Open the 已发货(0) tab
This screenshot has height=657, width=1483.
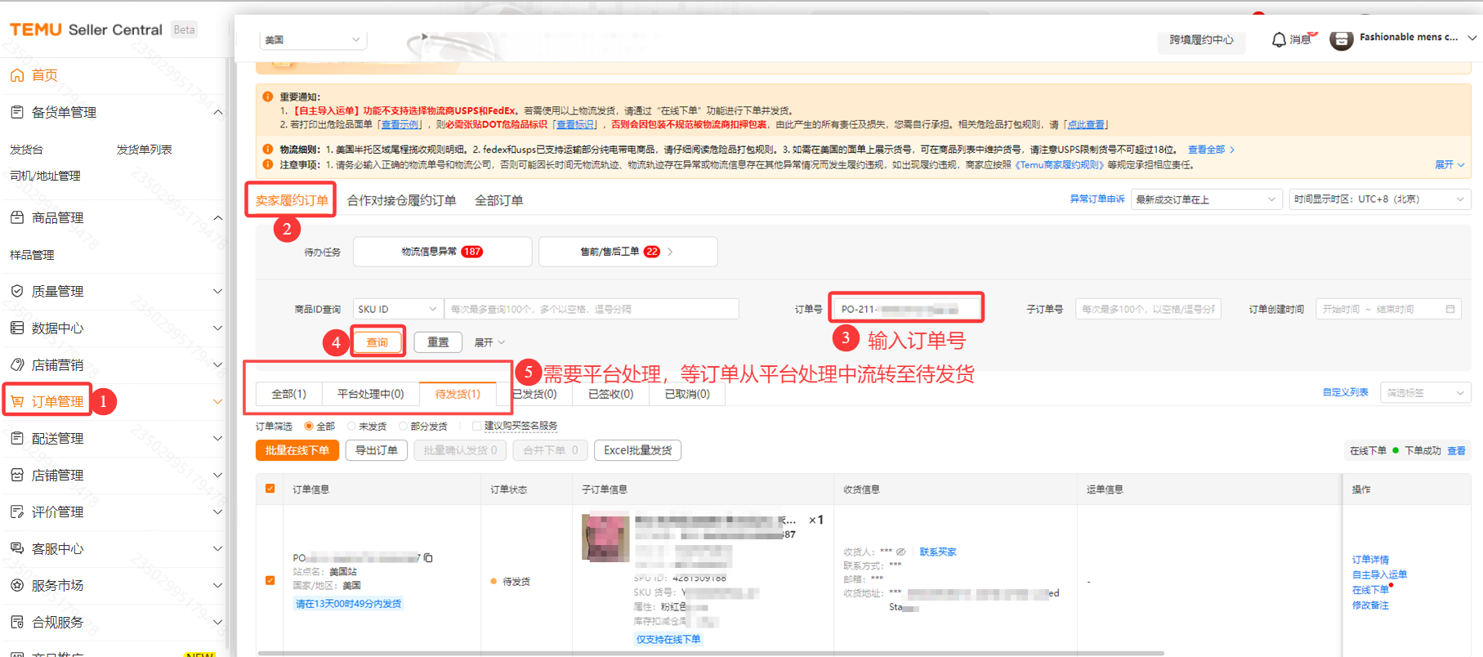click(535, 394)
